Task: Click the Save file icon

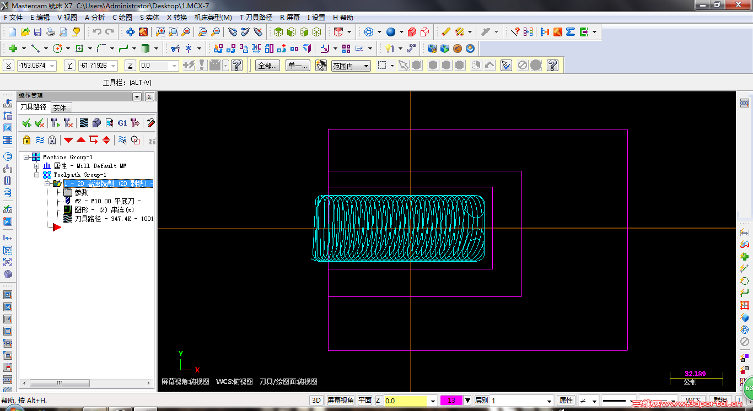Action: pyautogui.click(x=37, y=32)
